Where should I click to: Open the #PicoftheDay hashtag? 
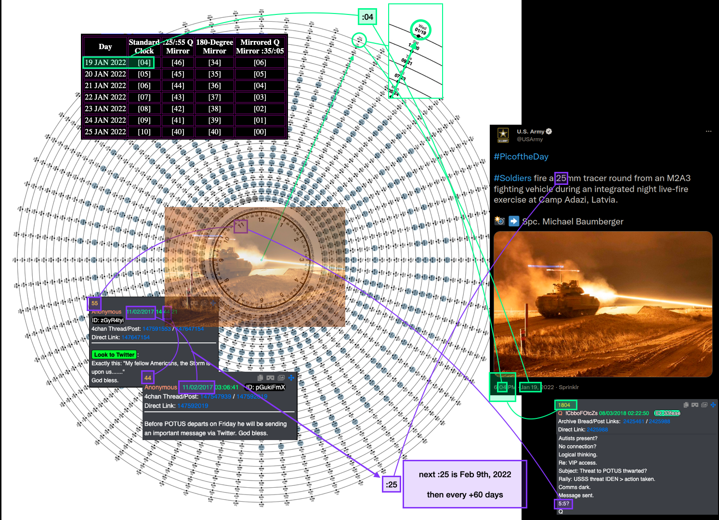521,156
